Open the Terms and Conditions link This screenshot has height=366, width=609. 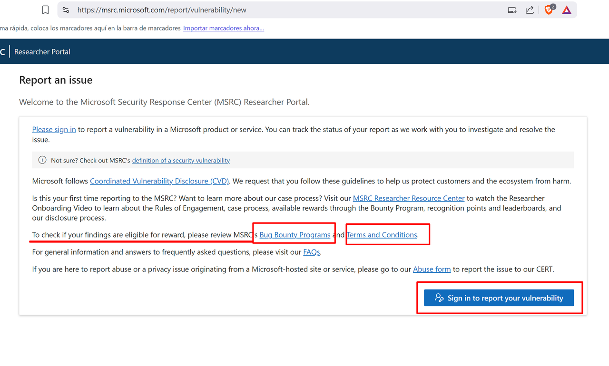pos(382,235)
